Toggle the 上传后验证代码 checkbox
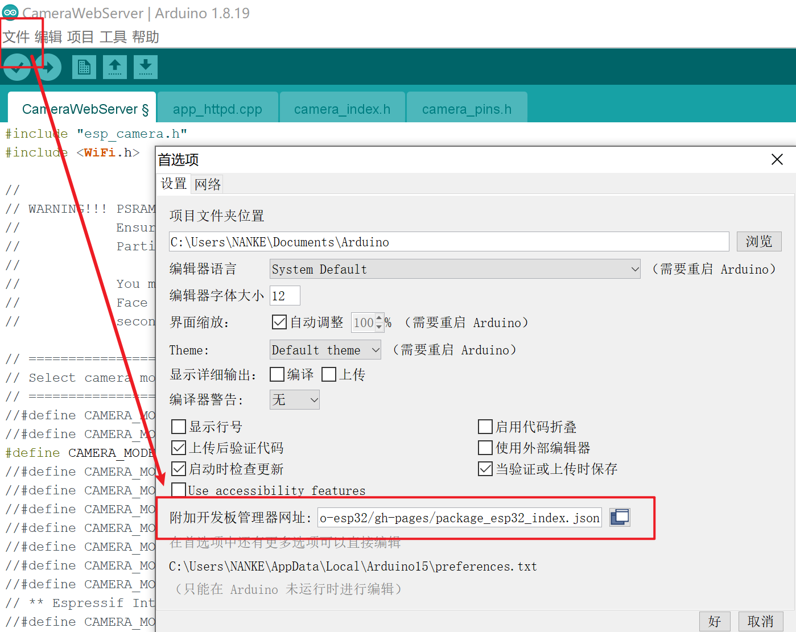The width and height of the screenshot is (796, 632). coord(179,448)
